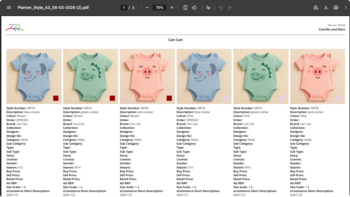The height and width of the screenshot is (197, 350).
Task: Open the more actions three-dot menu
Action: (x=346, y=7)
